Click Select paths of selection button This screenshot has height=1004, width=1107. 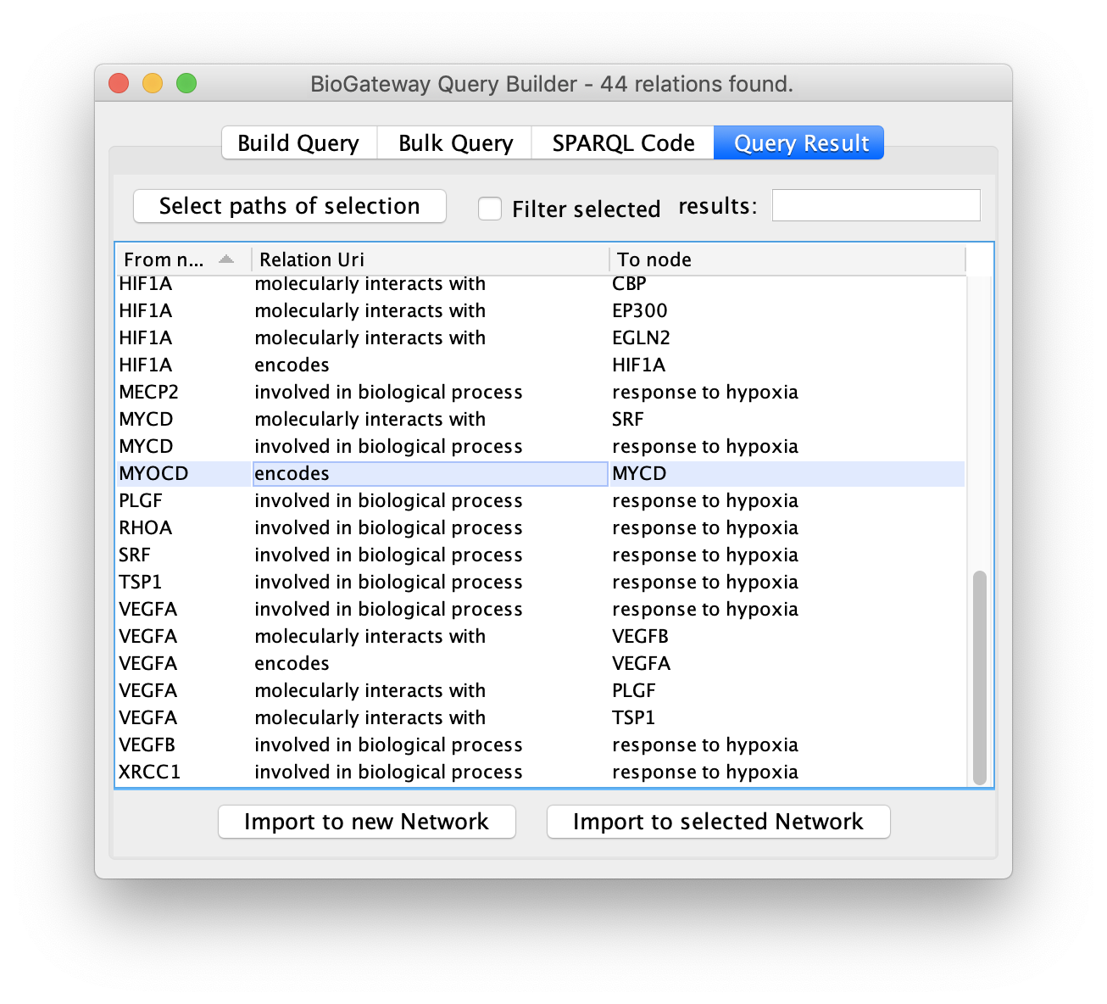point(290,206)
